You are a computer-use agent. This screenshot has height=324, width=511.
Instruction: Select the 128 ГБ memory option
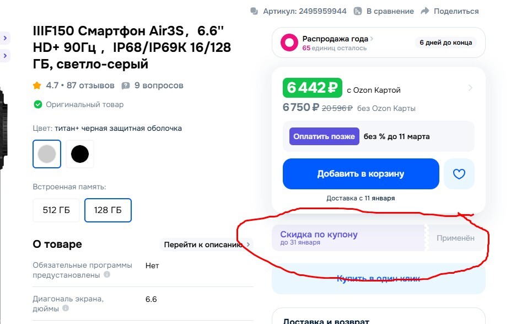pos(108,210)
